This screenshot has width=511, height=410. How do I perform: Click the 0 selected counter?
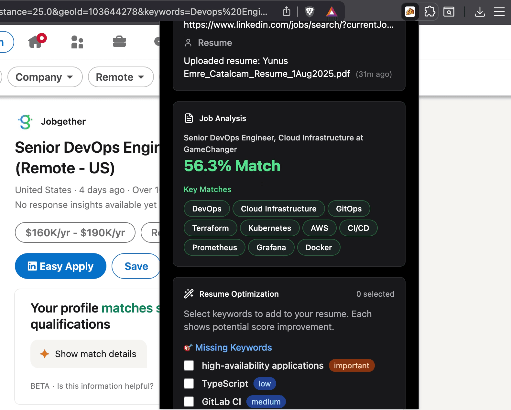[x=375, y=294]
